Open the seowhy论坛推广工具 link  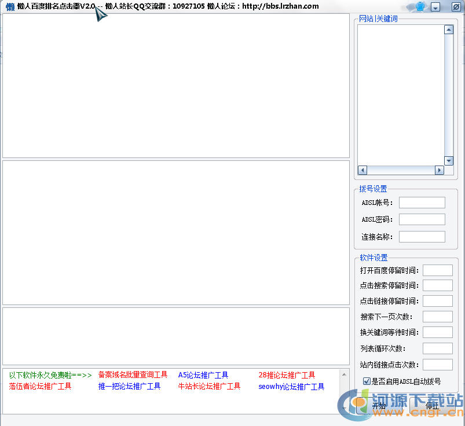(x=291, y=387)
